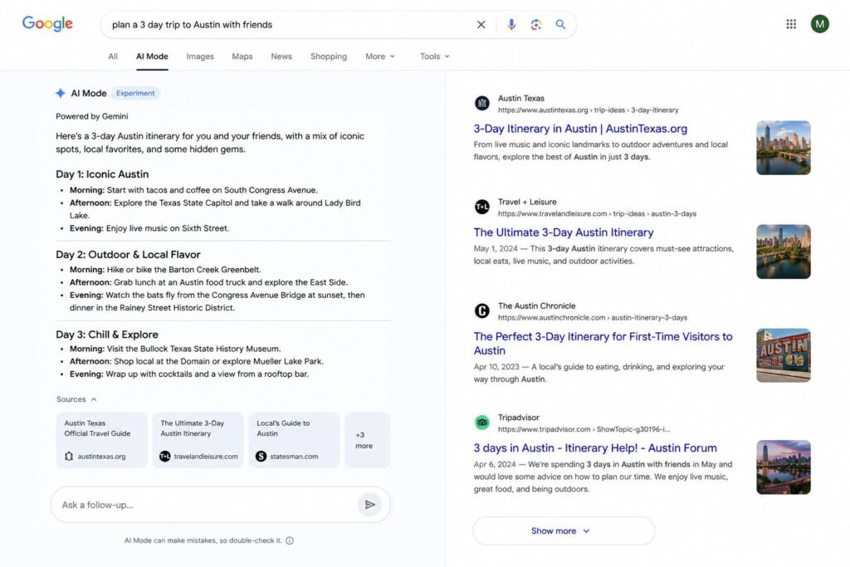Click the Day 1: Iconic Austin heading

pos(102,174)
